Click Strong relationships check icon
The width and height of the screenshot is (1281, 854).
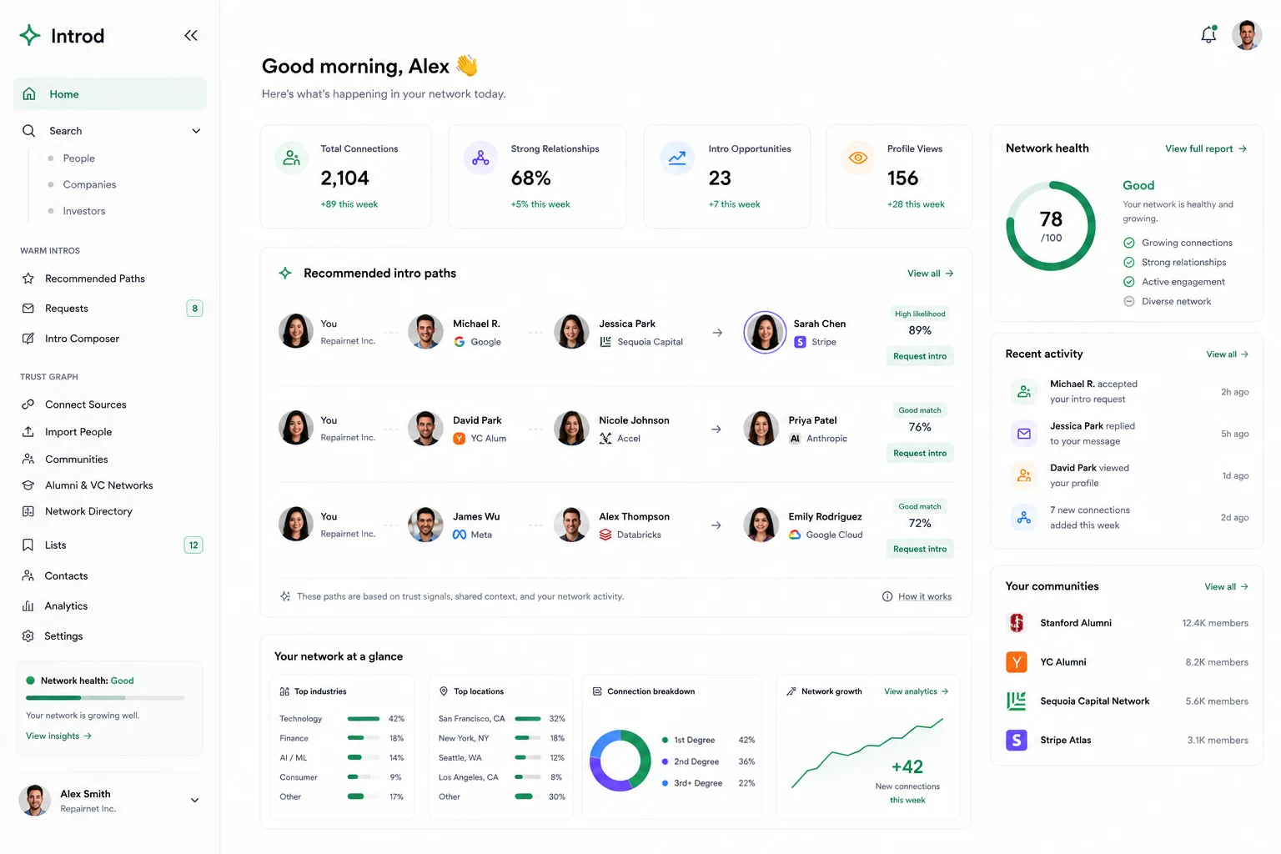1128,262
